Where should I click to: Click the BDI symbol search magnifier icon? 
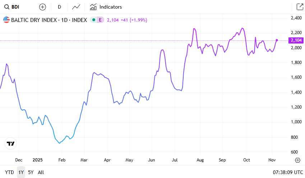pos(6,7)
